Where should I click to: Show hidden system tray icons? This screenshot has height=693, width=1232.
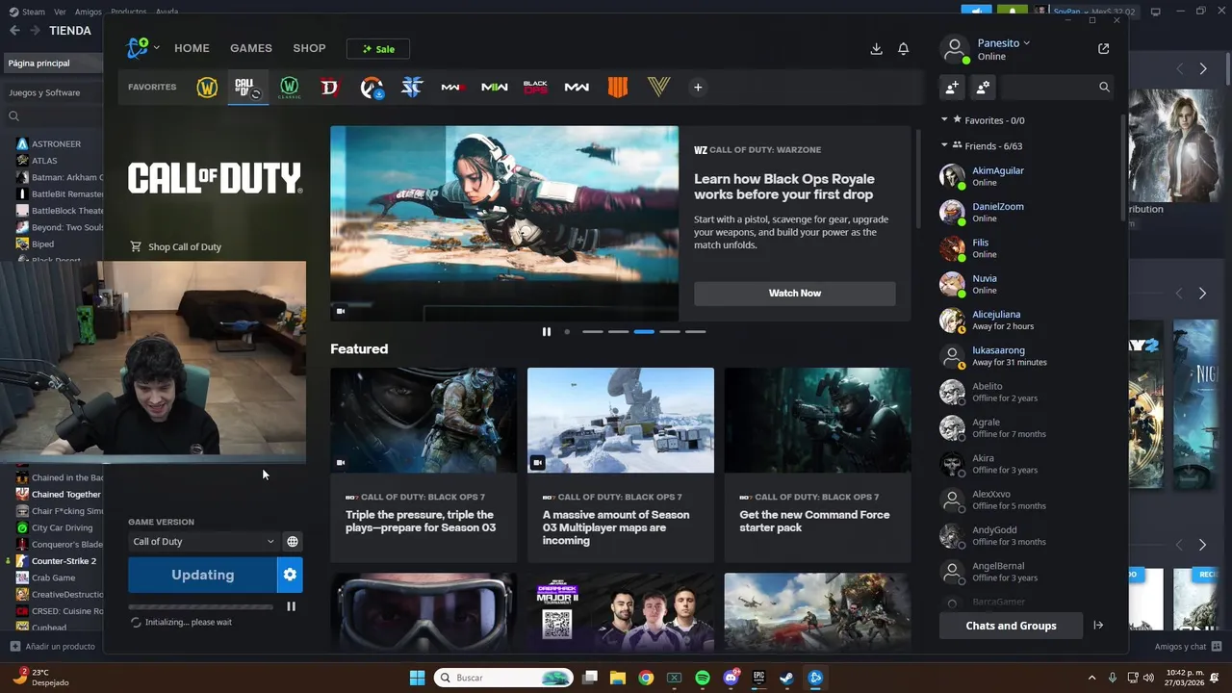click(1091, 678)
